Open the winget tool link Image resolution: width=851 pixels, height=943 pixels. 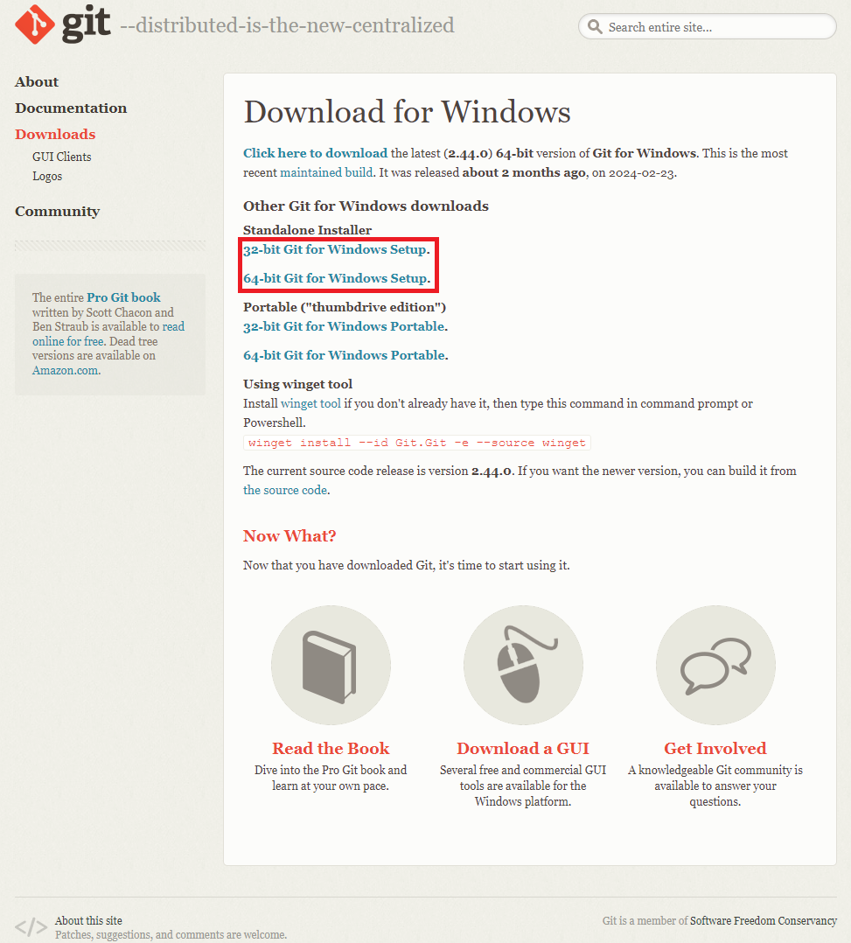coord(311,403)
